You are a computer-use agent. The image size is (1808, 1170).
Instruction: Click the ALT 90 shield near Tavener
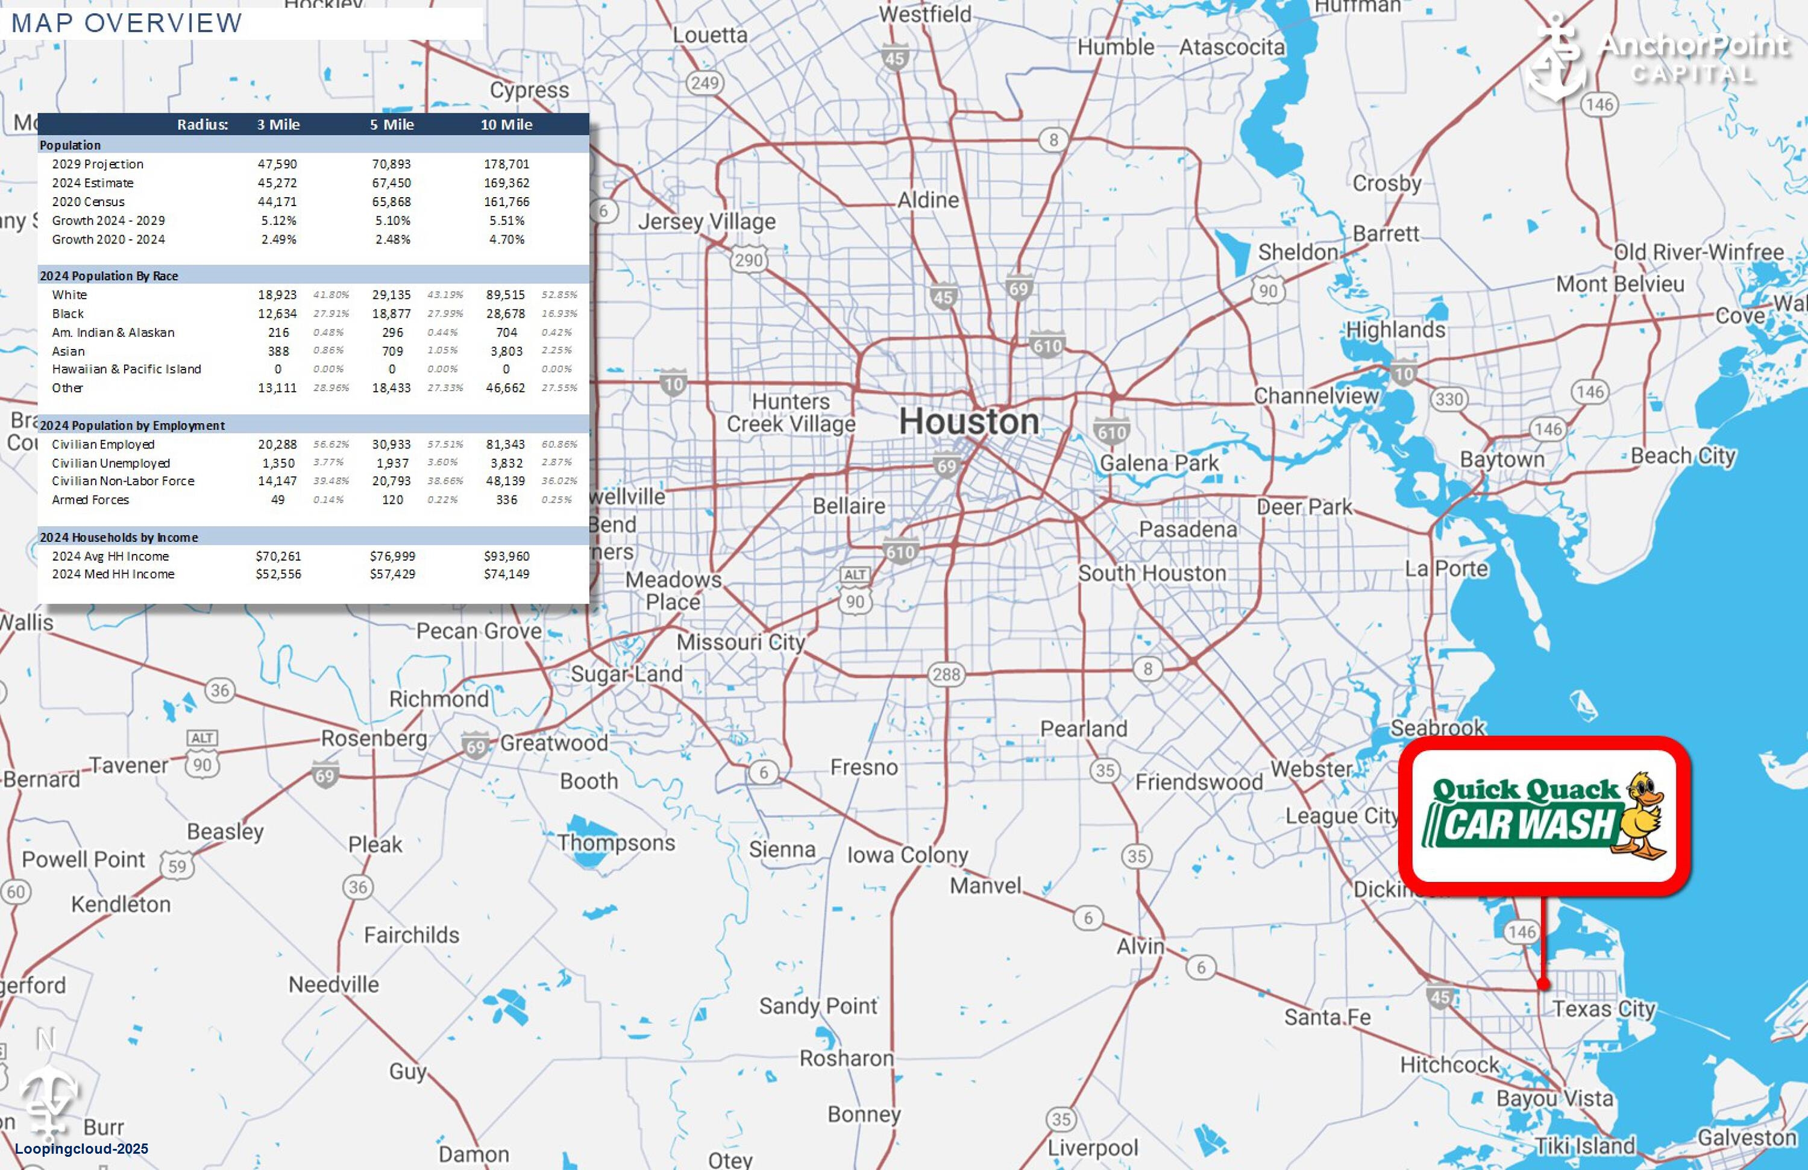coord(202,753)
